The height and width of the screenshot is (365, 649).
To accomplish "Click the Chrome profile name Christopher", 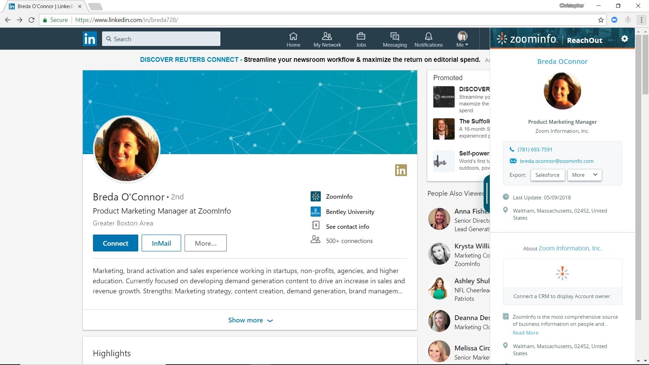I will (x=572, y=5).
